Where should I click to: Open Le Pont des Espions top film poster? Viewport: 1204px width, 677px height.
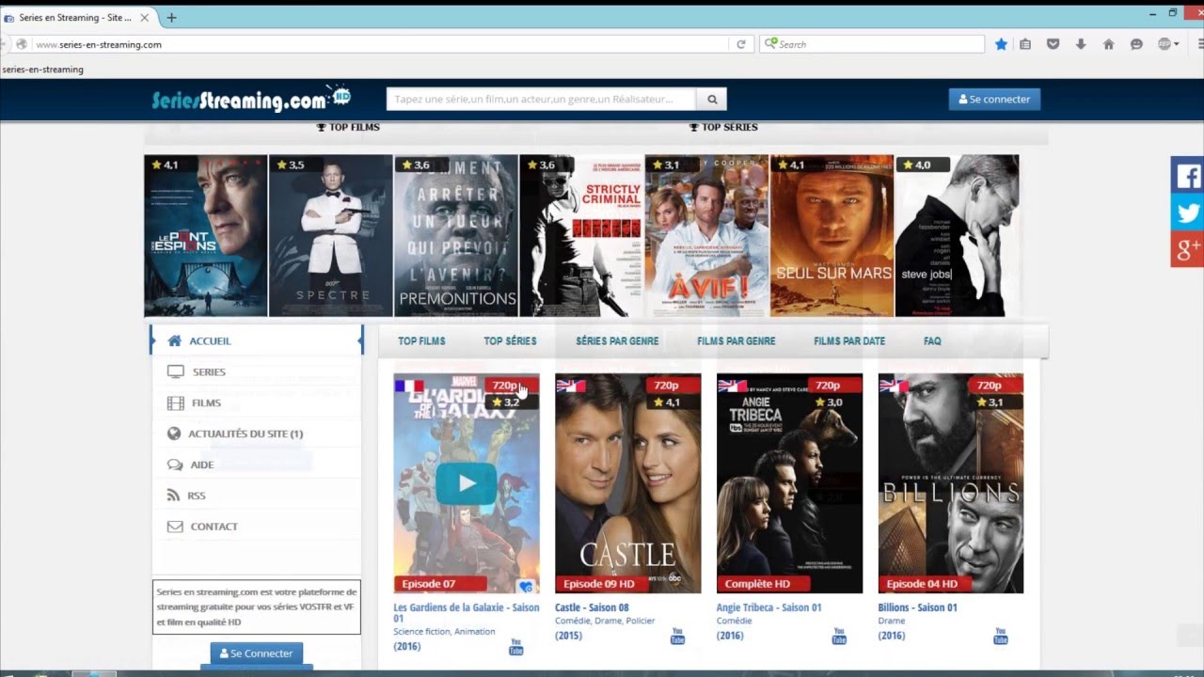(x=205, y=236)
